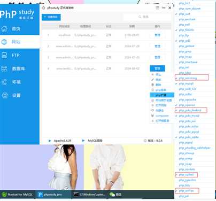
Task: Click the search input field in phpstudy
Action: (x=147, y=17)
